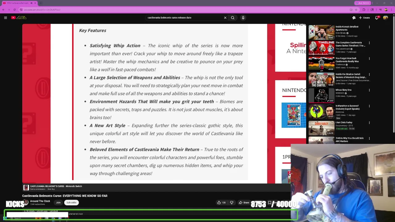Open Is Marathon a Success video
Image resolution: width=395 pixels, height=222 pixels.
[x=347, y=107]
